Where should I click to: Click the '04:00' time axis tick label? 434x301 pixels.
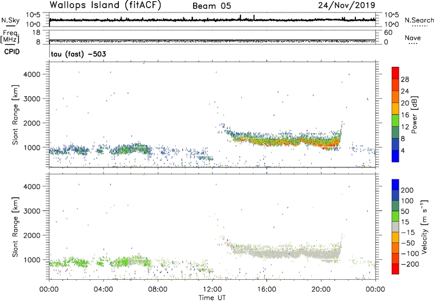click(104, 290)
